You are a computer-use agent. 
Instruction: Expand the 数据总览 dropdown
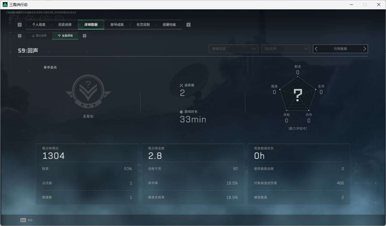point(234,49)
